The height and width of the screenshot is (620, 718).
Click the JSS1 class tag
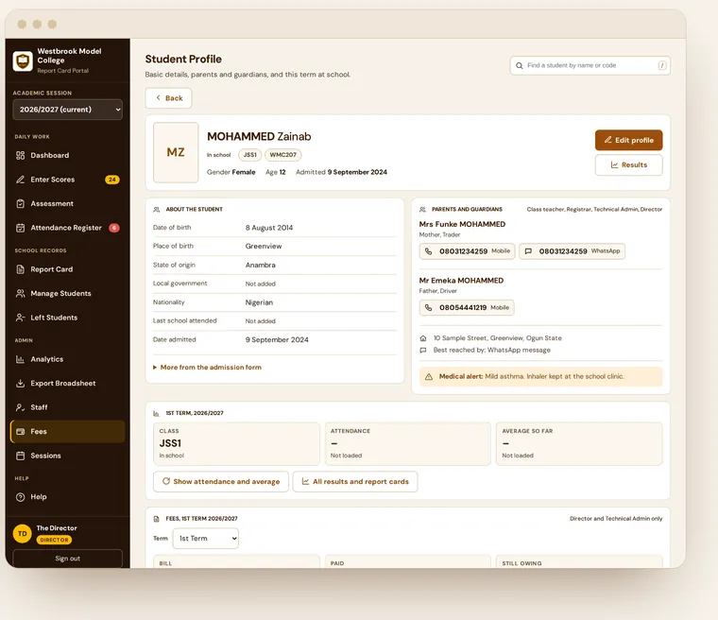point(250,155)
